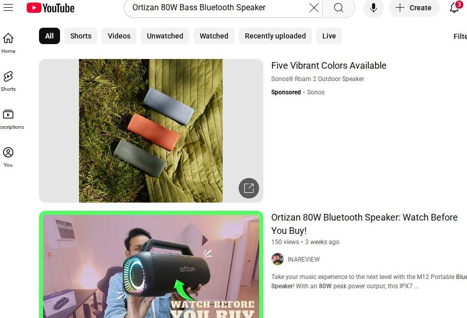The image size is (467, 318).
Task: Click the Sponsored label
Action: pos(286,92)
